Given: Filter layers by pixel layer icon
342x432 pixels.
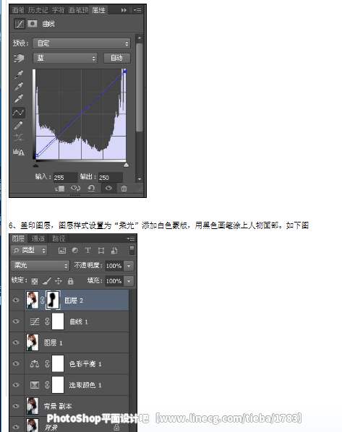Looking at the screenshot, I should [62, 251].
